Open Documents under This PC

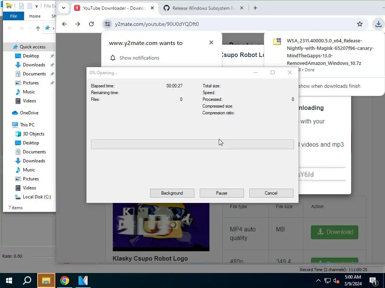click(x=34, y=152)
